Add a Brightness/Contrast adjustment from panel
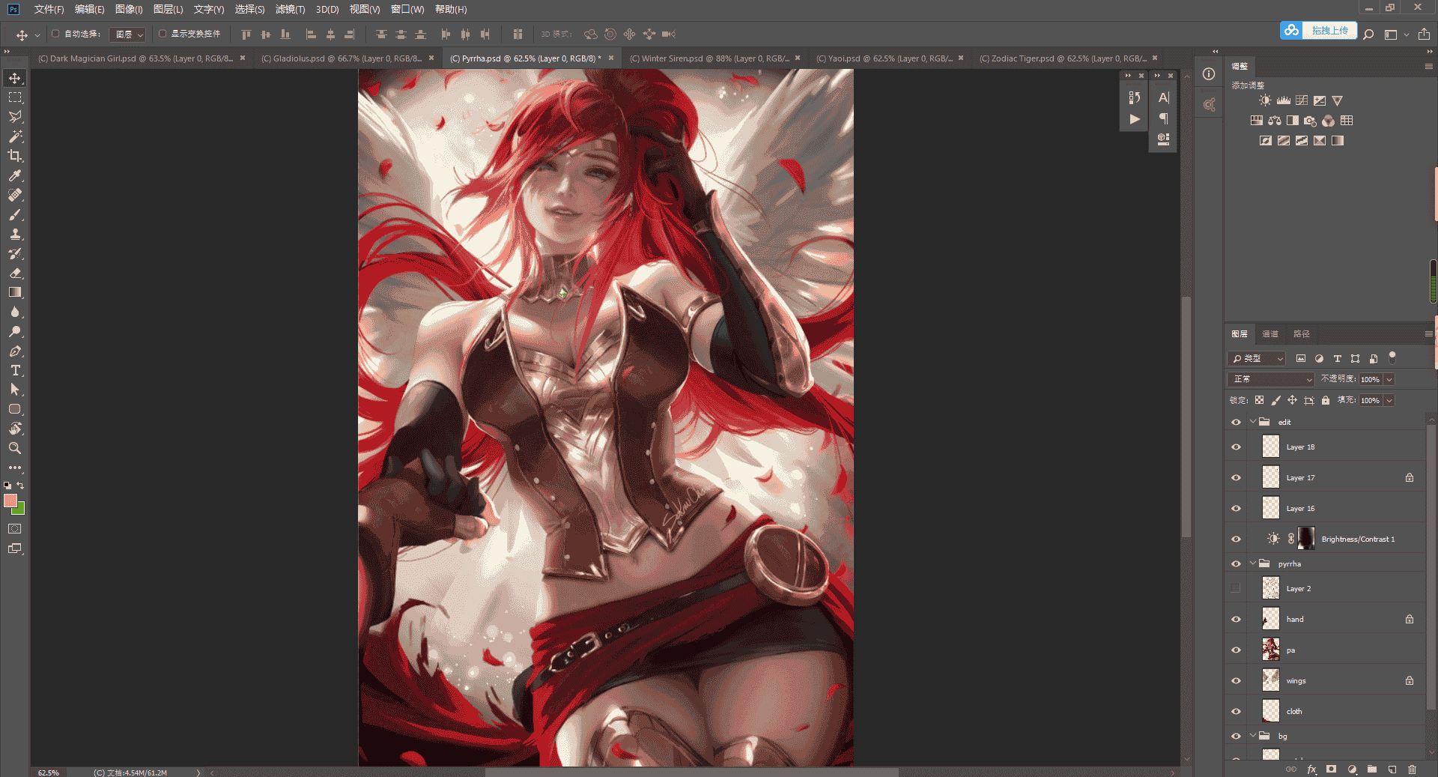Screen dimensions: 1438x777 [x=1265, y=100]
